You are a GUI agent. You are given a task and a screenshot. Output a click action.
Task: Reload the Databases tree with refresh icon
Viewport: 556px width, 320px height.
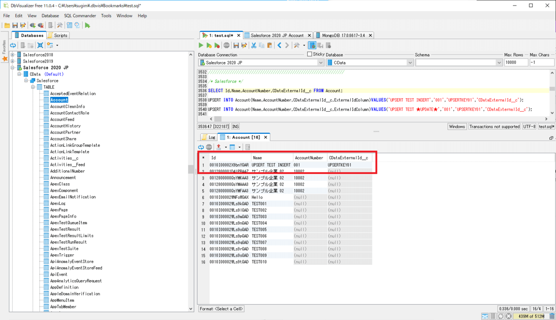(13, 45)
